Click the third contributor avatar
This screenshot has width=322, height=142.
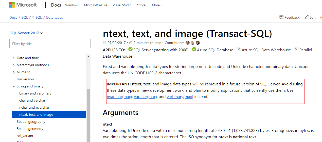[198, 43]
